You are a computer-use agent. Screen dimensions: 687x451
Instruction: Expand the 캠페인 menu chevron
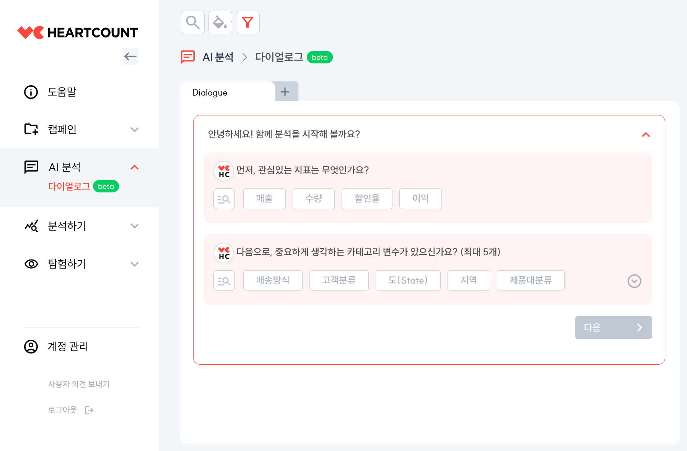(x=134, y=130)
